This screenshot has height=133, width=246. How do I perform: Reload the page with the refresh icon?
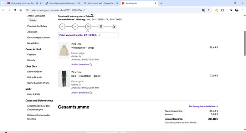tap(15, 10)
